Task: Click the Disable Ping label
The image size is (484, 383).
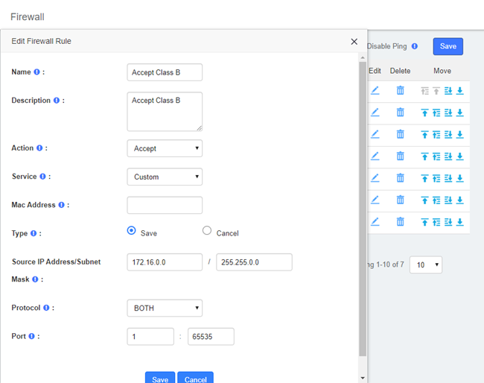Action: [x=386, y=46]
